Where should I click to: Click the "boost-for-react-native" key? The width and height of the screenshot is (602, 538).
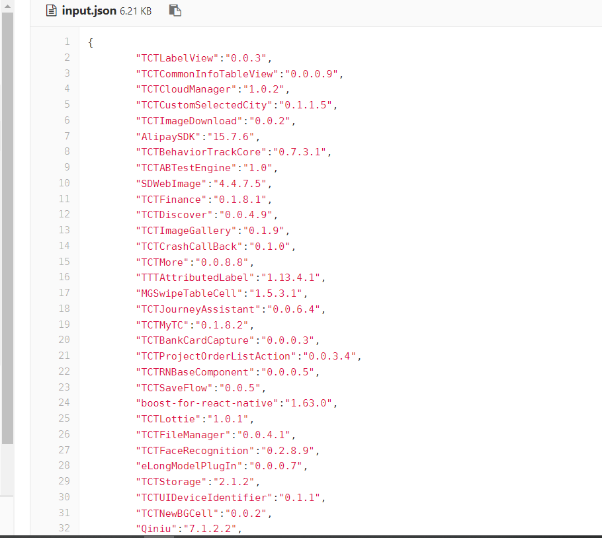[x=207, y=403]
